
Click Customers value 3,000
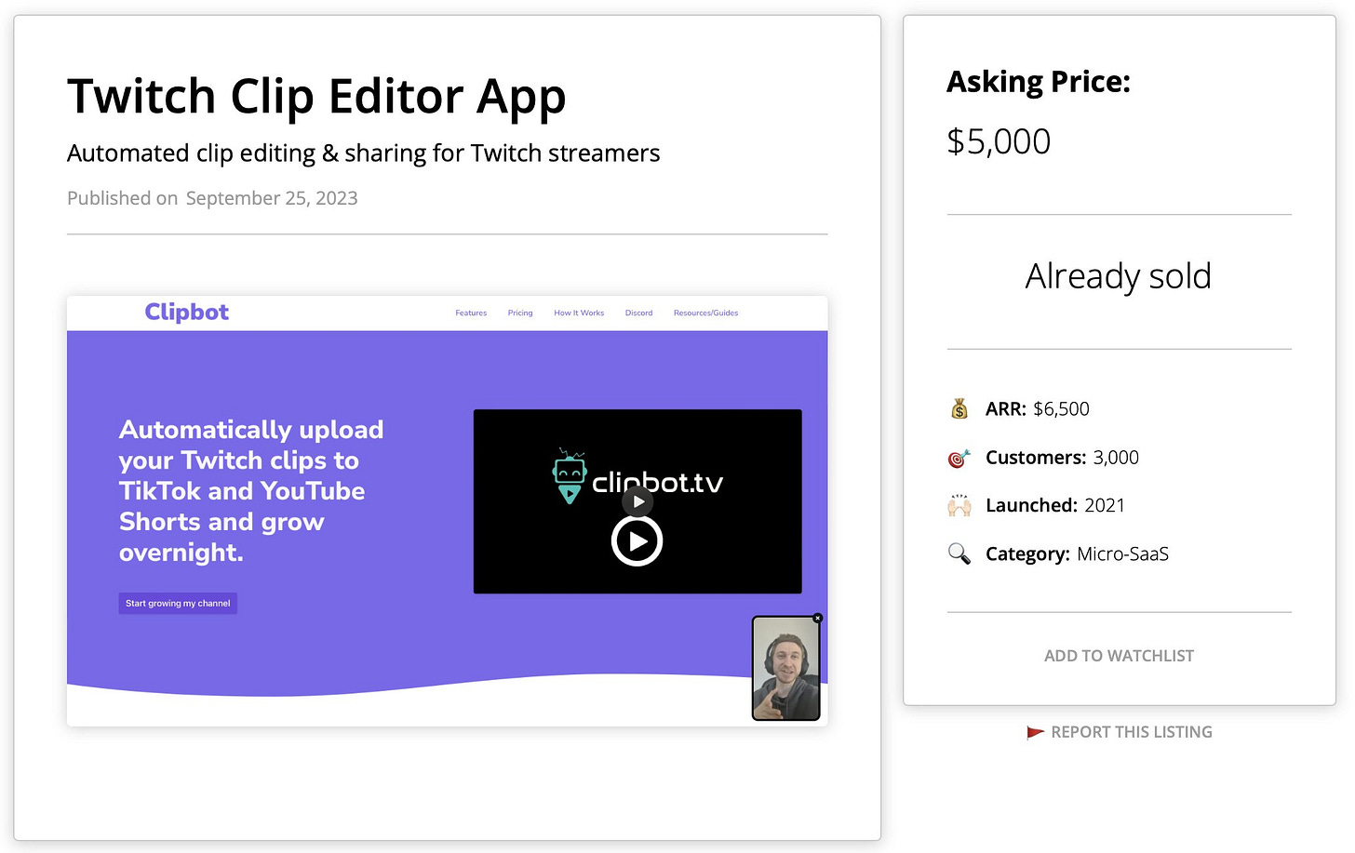(x=1116, y=458)
